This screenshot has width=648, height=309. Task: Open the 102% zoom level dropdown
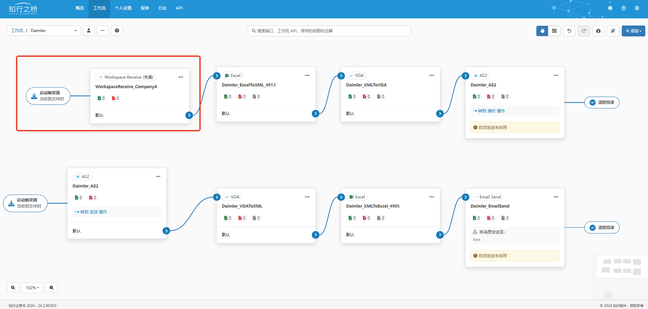(x=32, y=288)
